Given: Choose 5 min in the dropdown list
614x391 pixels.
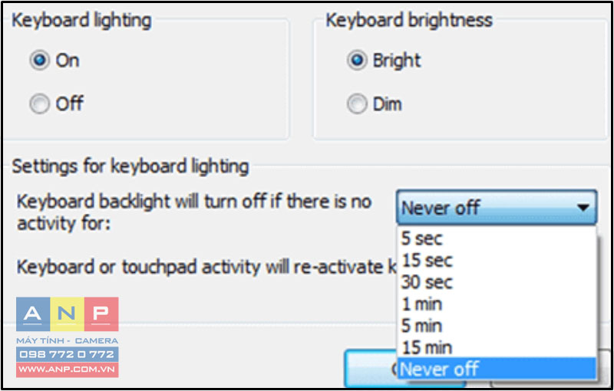Looking at the screenshot, I should click(497, 326).
